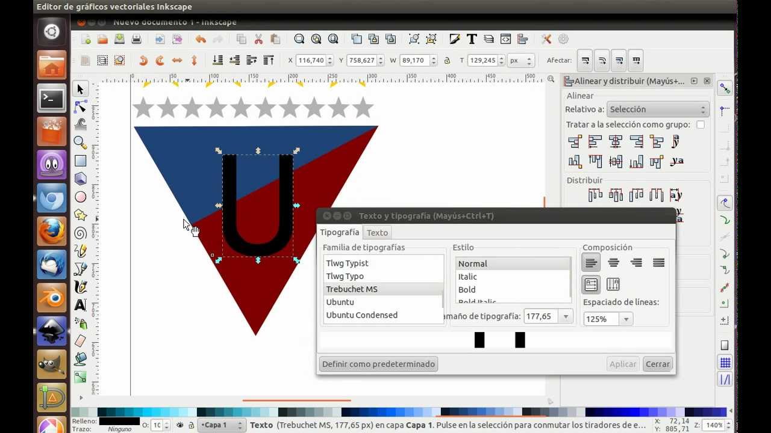Click the Aplicar button
771x433 pixels.
[623, 364]
